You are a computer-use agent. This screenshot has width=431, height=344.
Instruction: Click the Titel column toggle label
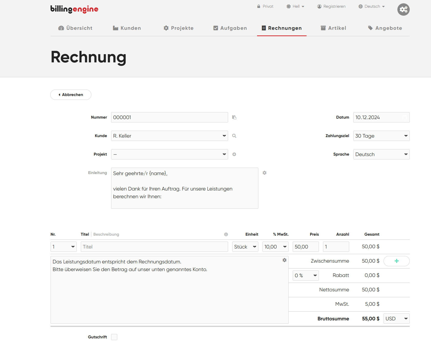pos(85,234)
